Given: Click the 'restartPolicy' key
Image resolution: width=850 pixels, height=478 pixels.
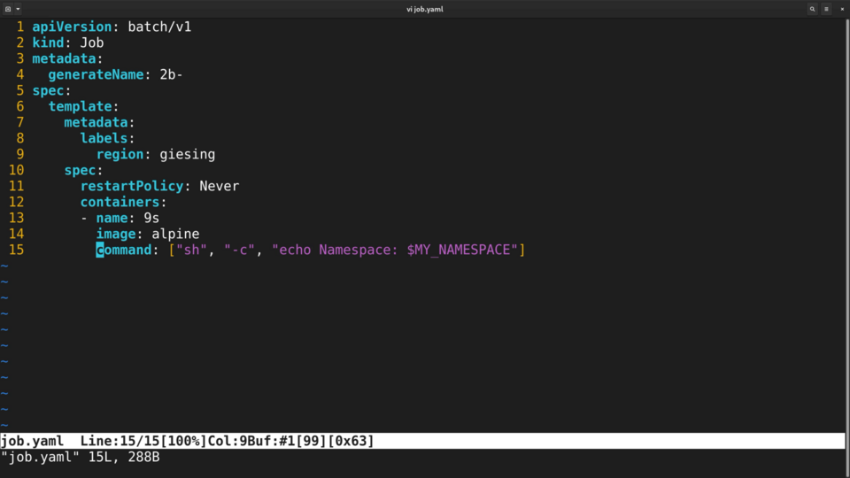Looking at the screenshot, I should click(x=132, y=186).
